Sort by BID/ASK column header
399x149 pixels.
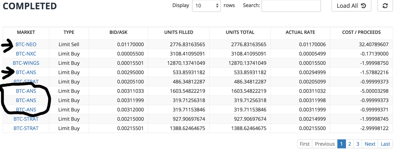tap(118, 32)
